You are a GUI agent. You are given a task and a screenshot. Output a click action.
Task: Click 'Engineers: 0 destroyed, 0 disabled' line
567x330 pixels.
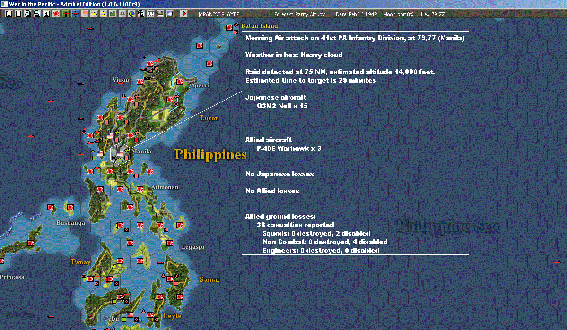(321, 250)
